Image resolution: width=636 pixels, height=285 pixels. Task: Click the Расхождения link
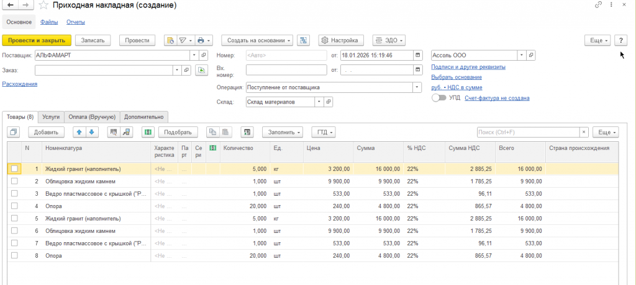(20, 84)
